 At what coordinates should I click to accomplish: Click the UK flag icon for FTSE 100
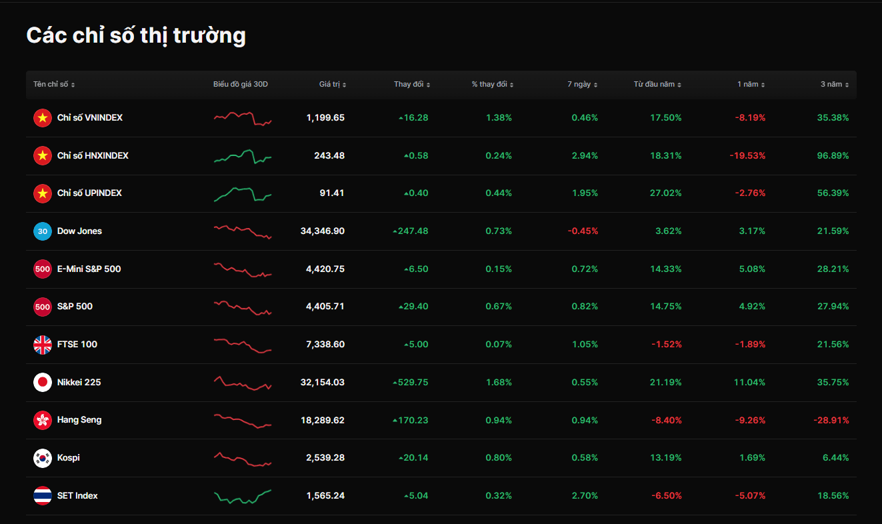(x=43, y=345)
